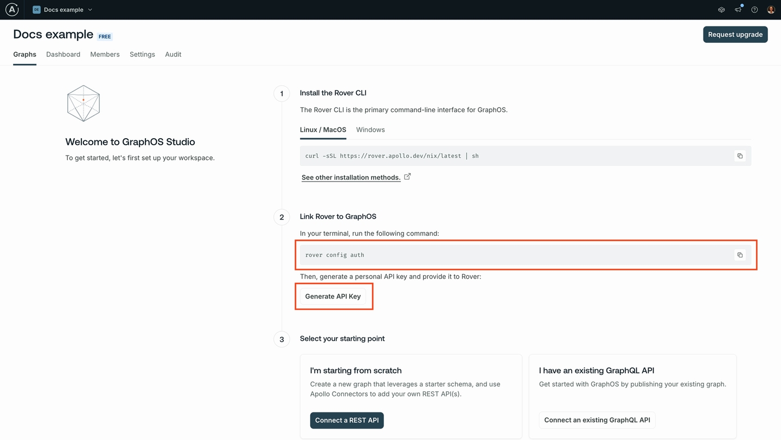Image resolution: width=781 pixels, height=440 pixels.
Task: Click Connect a REST API
Action: pyautogui.click(x=347, y=420)
